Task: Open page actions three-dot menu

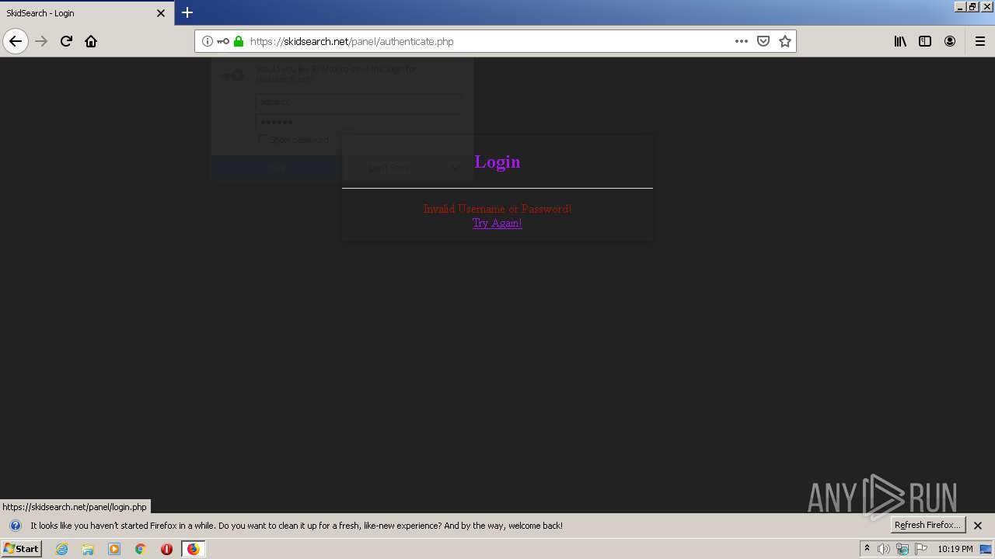Action: coord(742,41)
